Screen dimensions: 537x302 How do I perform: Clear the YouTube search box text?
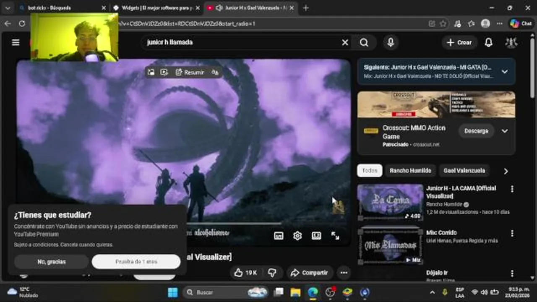[x=345, y=42]
